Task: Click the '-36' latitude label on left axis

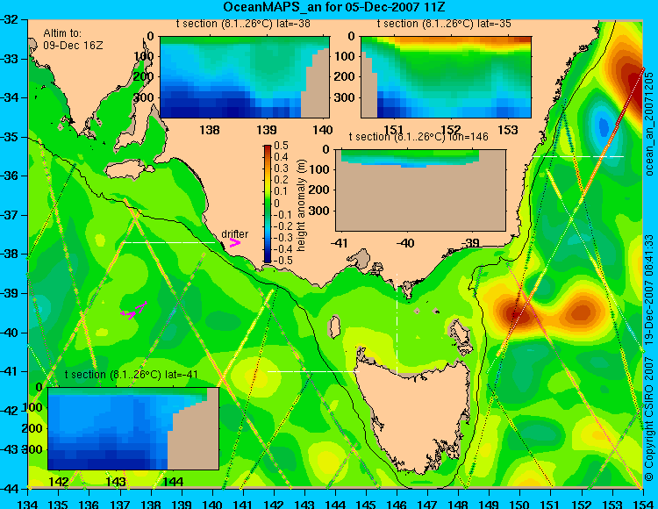Action: coord(11,176)
